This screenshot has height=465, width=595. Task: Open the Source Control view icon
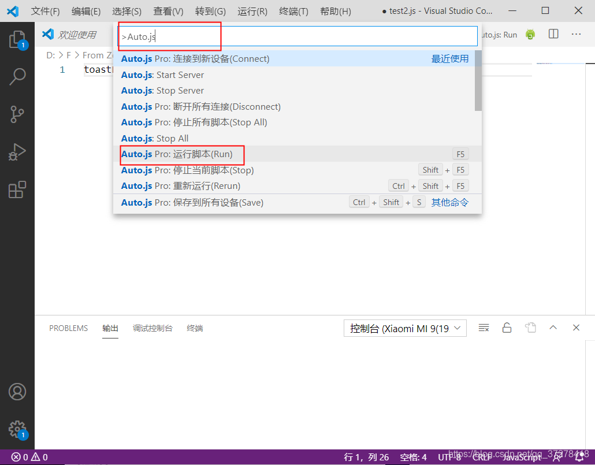coord(17,114)
